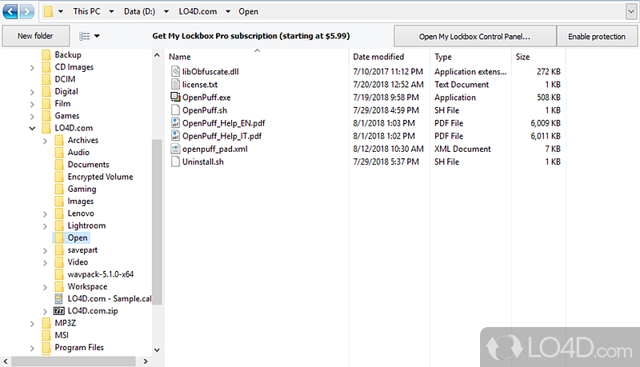Click the OpenPuff.exe application icon
Screen dimensions: 640x367
click(176, 98)
